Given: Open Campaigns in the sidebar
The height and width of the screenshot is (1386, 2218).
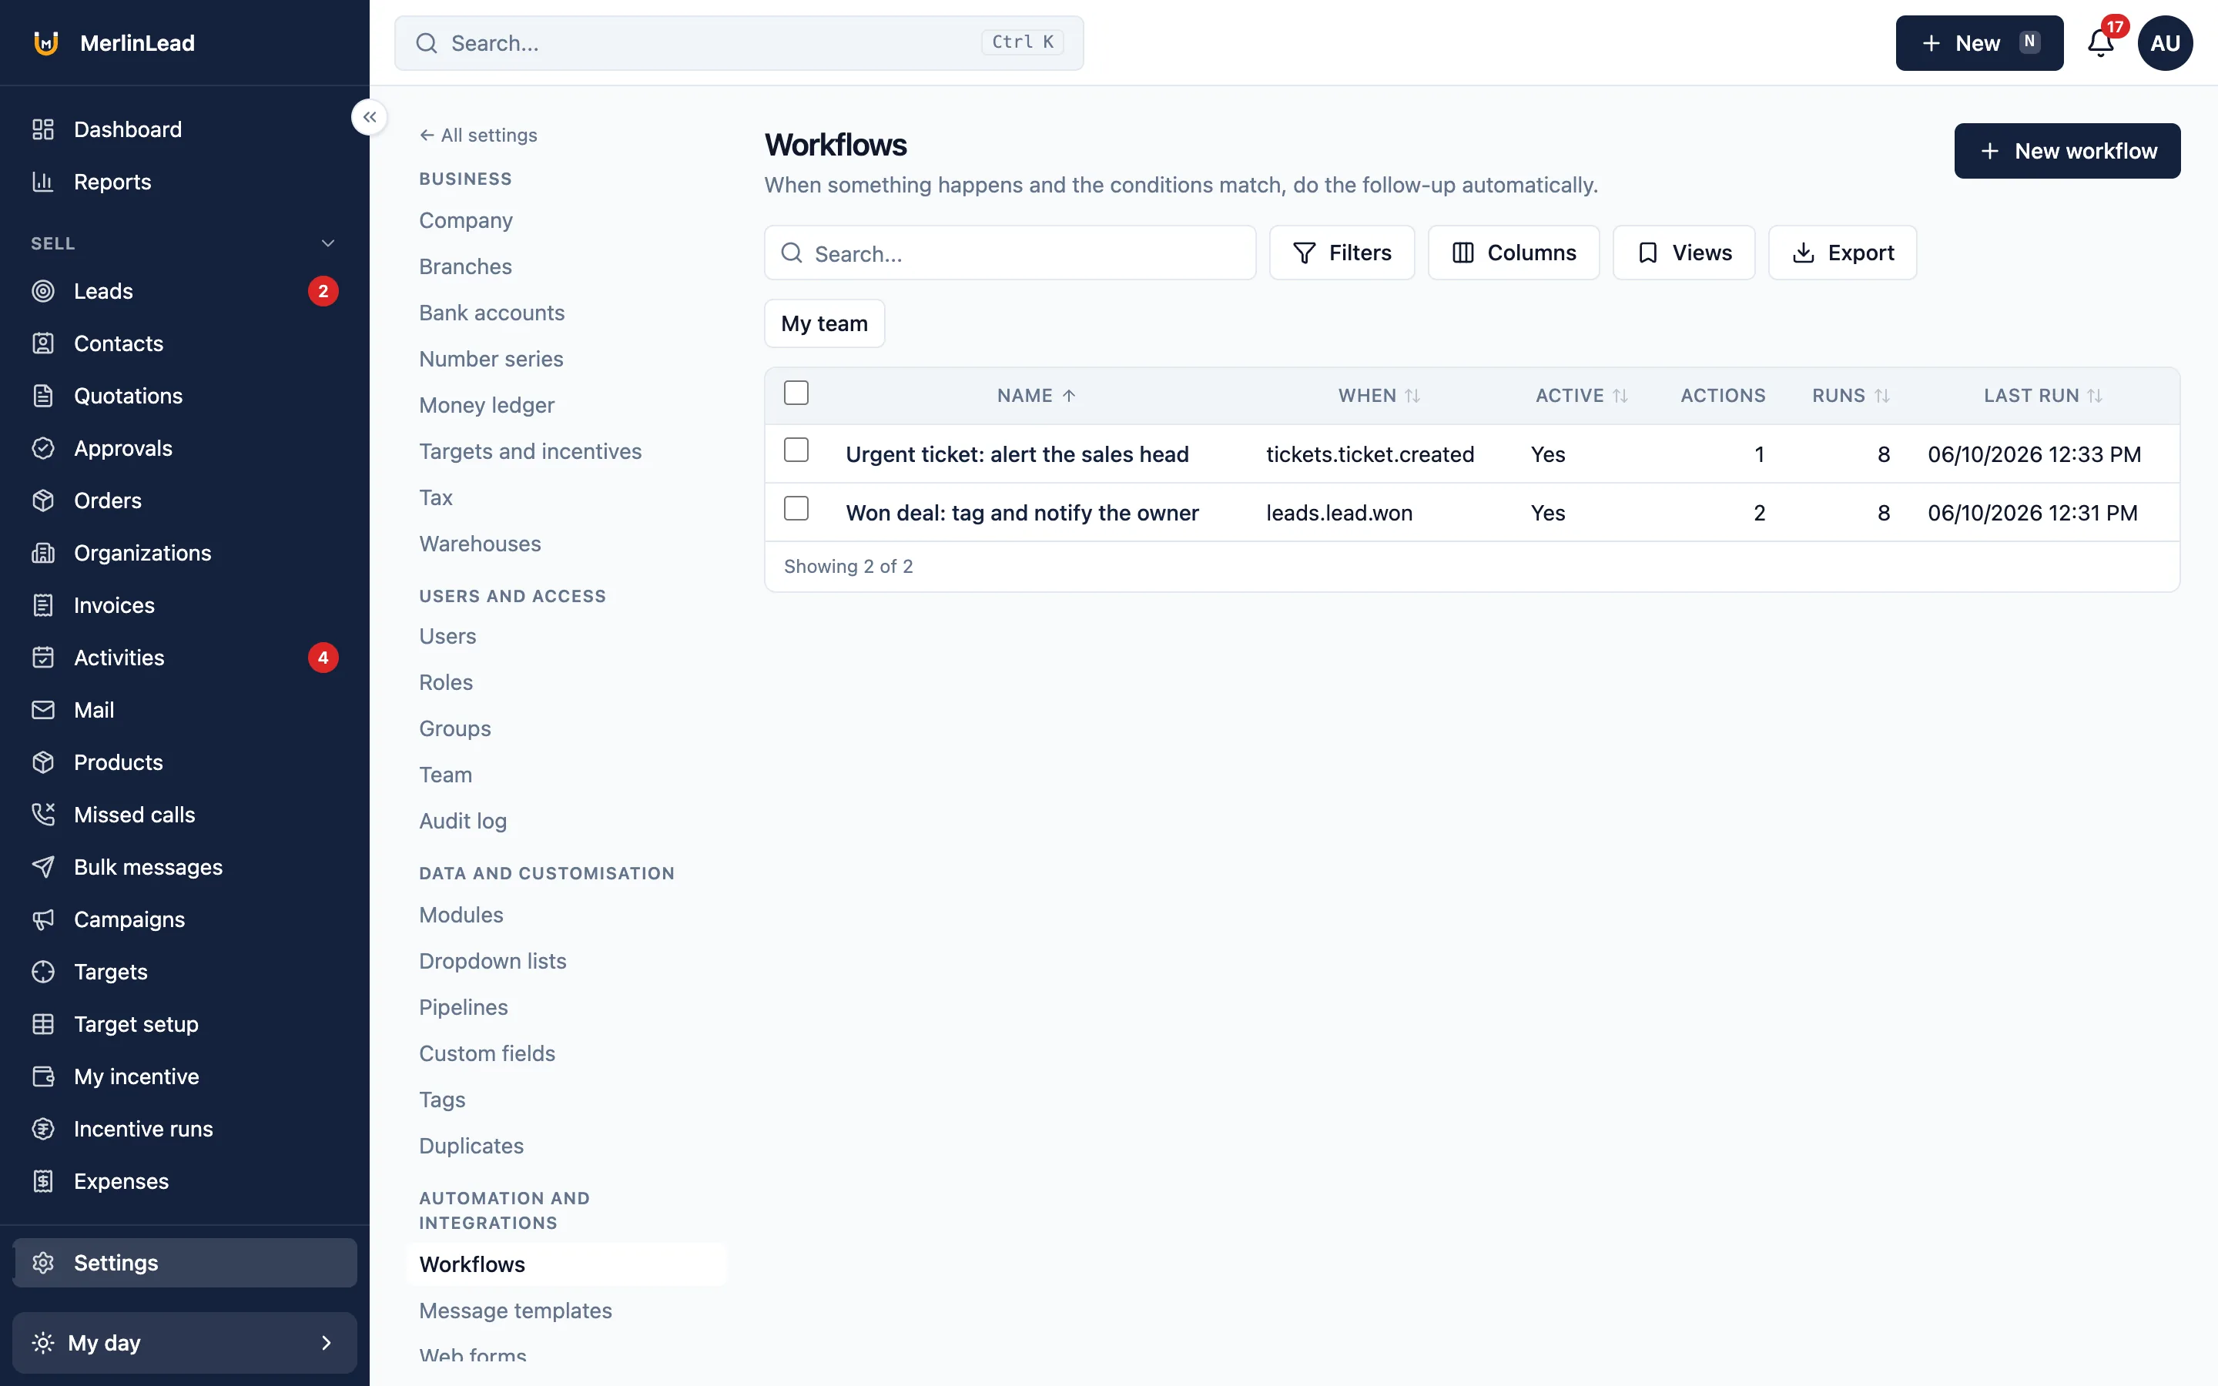Looking at the screenshot, I should tap(184, 919).
